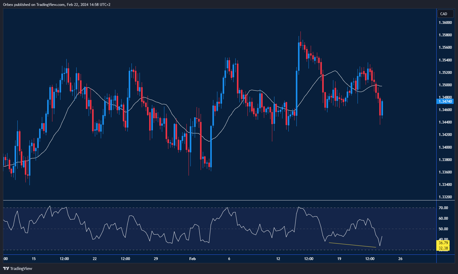This screenshot has height=274, width=458.
Task: Click the yellow 32.38 RSI label
Action: [443, 248]
